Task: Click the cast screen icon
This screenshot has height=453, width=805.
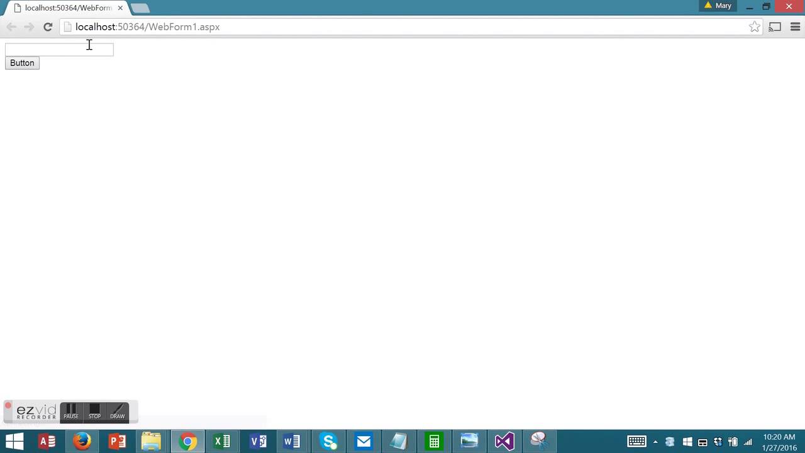Action: (x=775, y=27)
